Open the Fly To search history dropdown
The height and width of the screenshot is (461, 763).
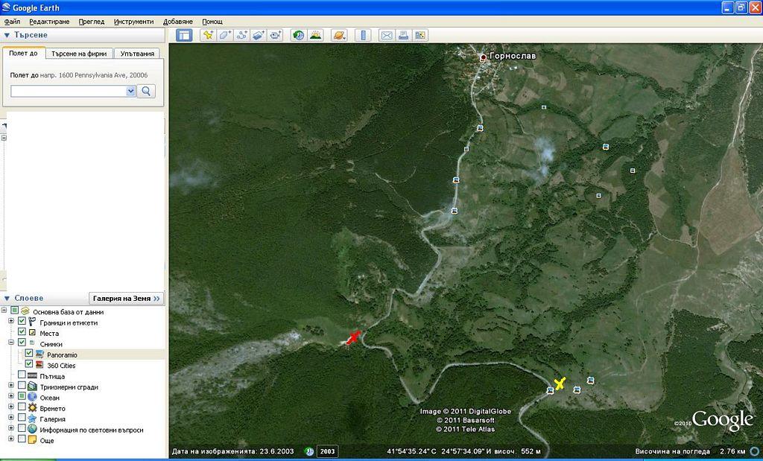pyautogui.click(x=130, y=91)
